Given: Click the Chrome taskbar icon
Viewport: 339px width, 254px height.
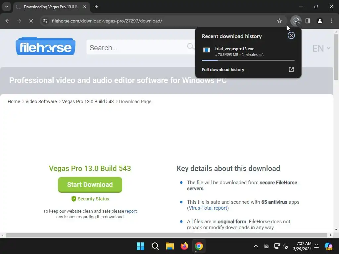Looking at the screenshot, I should (x=199, y=246).
